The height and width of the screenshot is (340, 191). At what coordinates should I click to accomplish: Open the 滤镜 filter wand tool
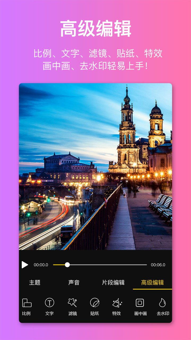pos(72,307)
